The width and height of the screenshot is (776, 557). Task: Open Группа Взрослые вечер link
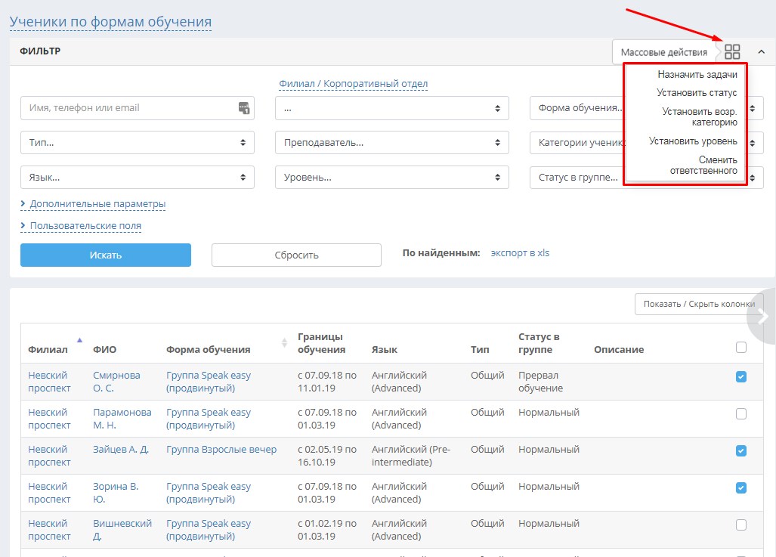click(x=221, y=450)
